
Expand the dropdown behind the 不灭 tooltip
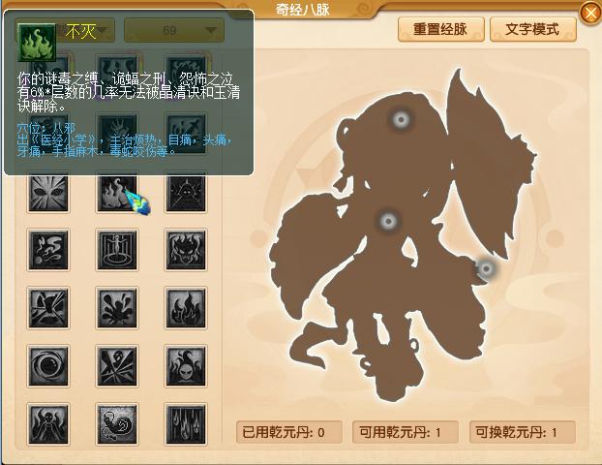[x=65, y=30]
